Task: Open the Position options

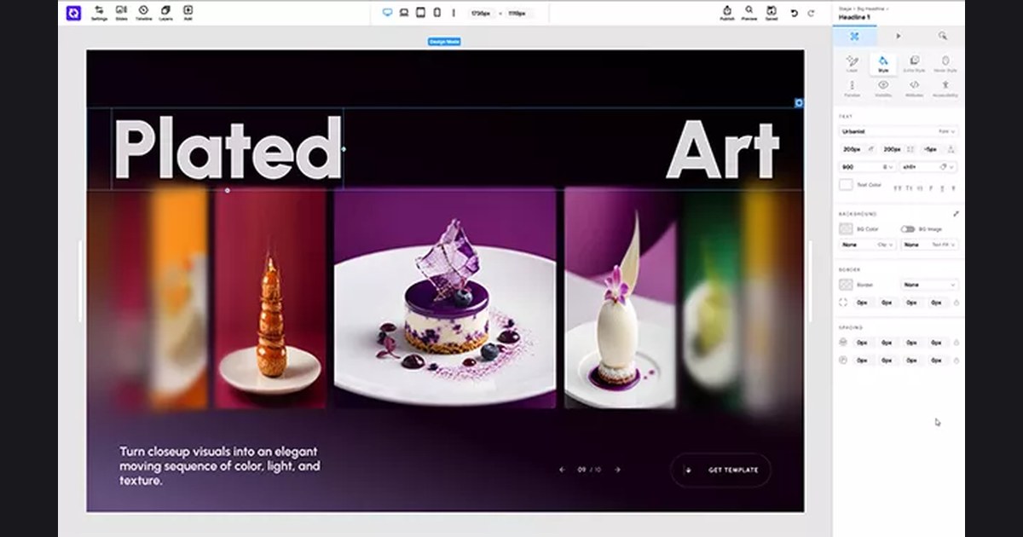Action: (x=852, y=89)
